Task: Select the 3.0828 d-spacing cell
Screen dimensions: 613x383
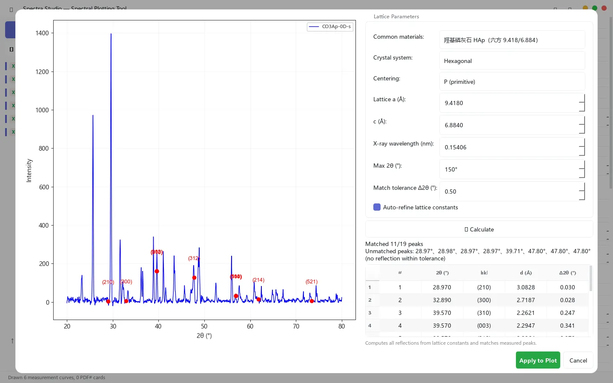Action: [526, 287]
